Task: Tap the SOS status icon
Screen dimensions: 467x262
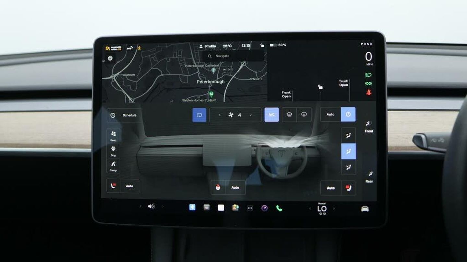Action: [x=130, y=48]
